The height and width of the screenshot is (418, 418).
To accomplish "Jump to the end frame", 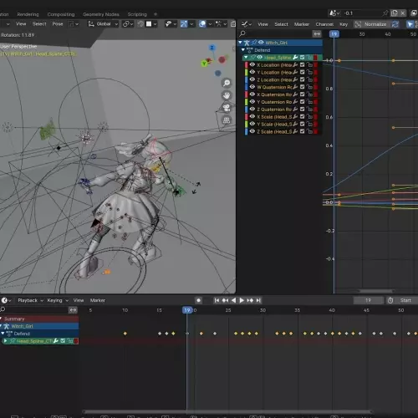I will tap(258, 300).
